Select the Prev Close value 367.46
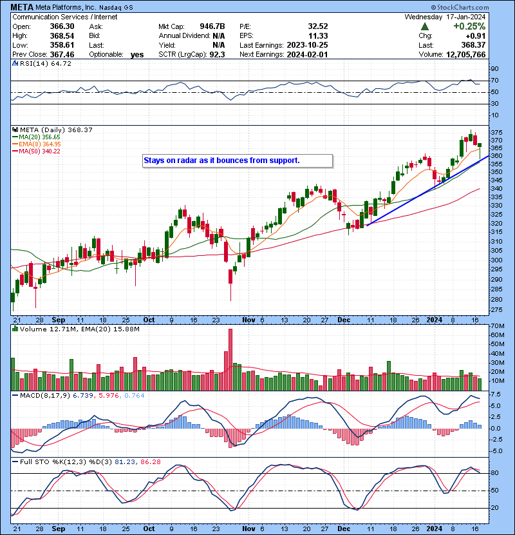 coord(62,55)
